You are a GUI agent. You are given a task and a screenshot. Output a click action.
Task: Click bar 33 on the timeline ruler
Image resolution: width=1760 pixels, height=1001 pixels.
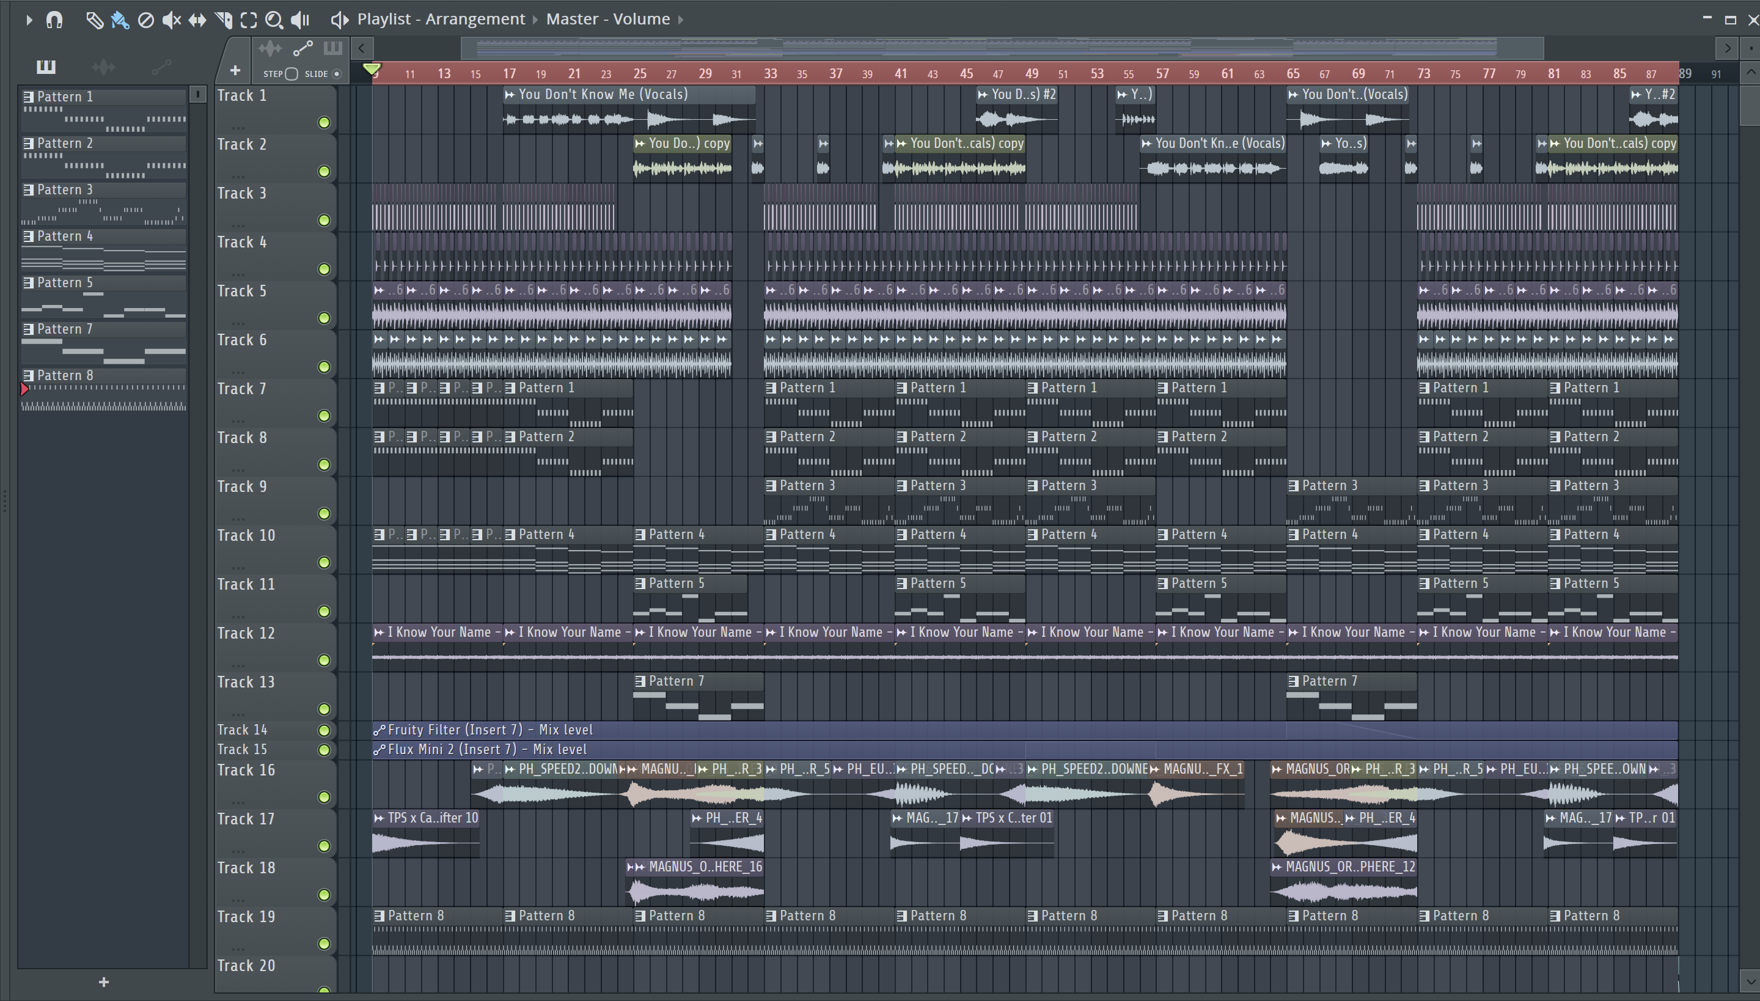pyautogui.click(x=770, y=73)
